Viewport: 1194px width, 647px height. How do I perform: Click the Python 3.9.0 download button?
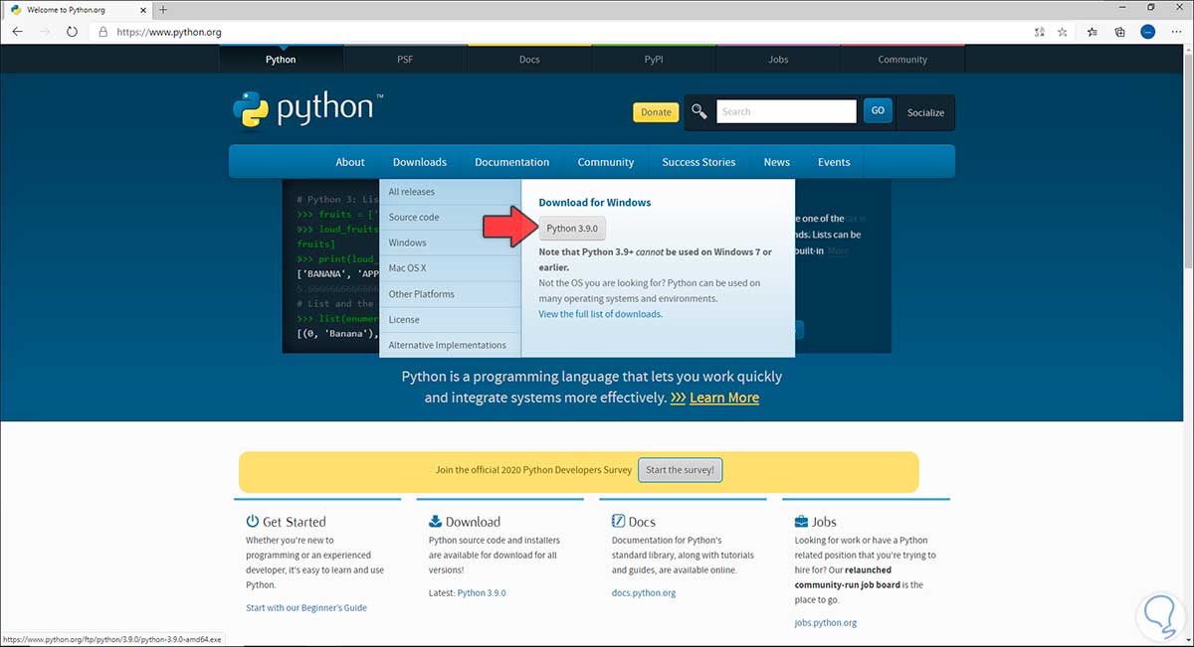coord(572,228)
